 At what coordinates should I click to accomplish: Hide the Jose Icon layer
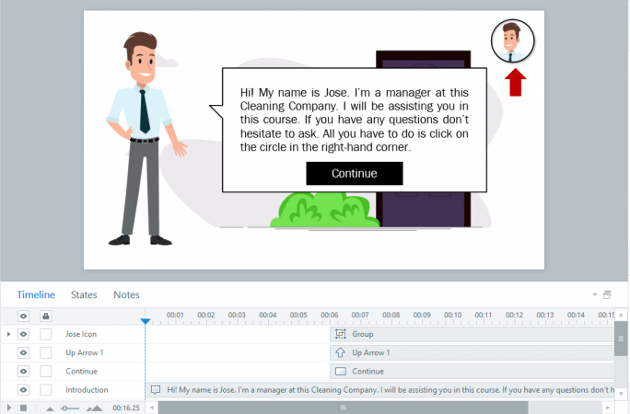pyautogui.click(x=24, y=334)
